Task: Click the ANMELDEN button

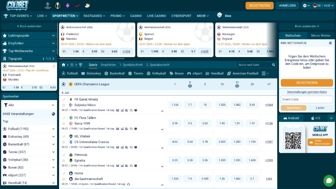Action: 287,6
